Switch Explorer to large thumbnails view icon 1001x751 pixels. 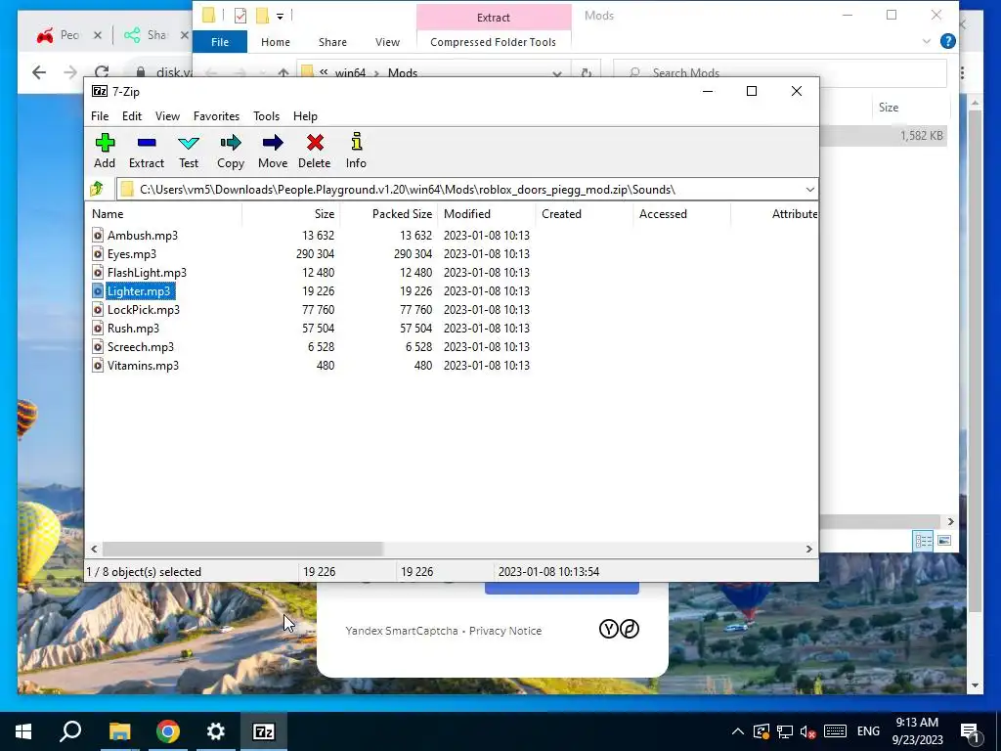pos(944,541)
